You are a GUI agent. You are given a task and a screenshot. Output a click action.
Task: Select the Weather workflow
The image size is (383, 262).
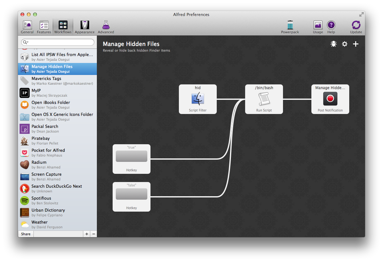(x=57, y=225)
